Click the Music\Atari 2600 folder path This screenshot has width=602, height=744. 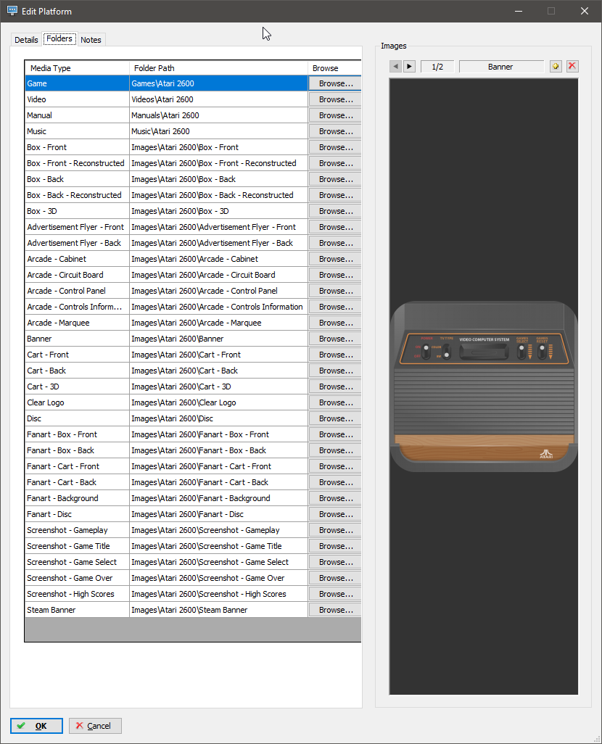click(x=219, y=131)
